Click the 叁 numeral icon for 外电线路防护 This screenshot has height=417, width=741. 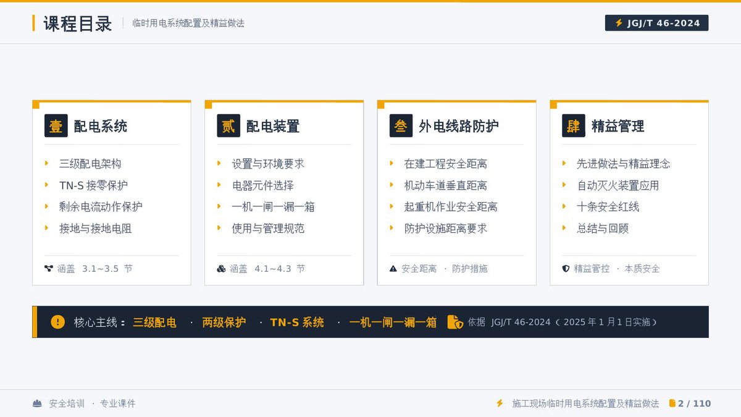(x=401, y=126)
